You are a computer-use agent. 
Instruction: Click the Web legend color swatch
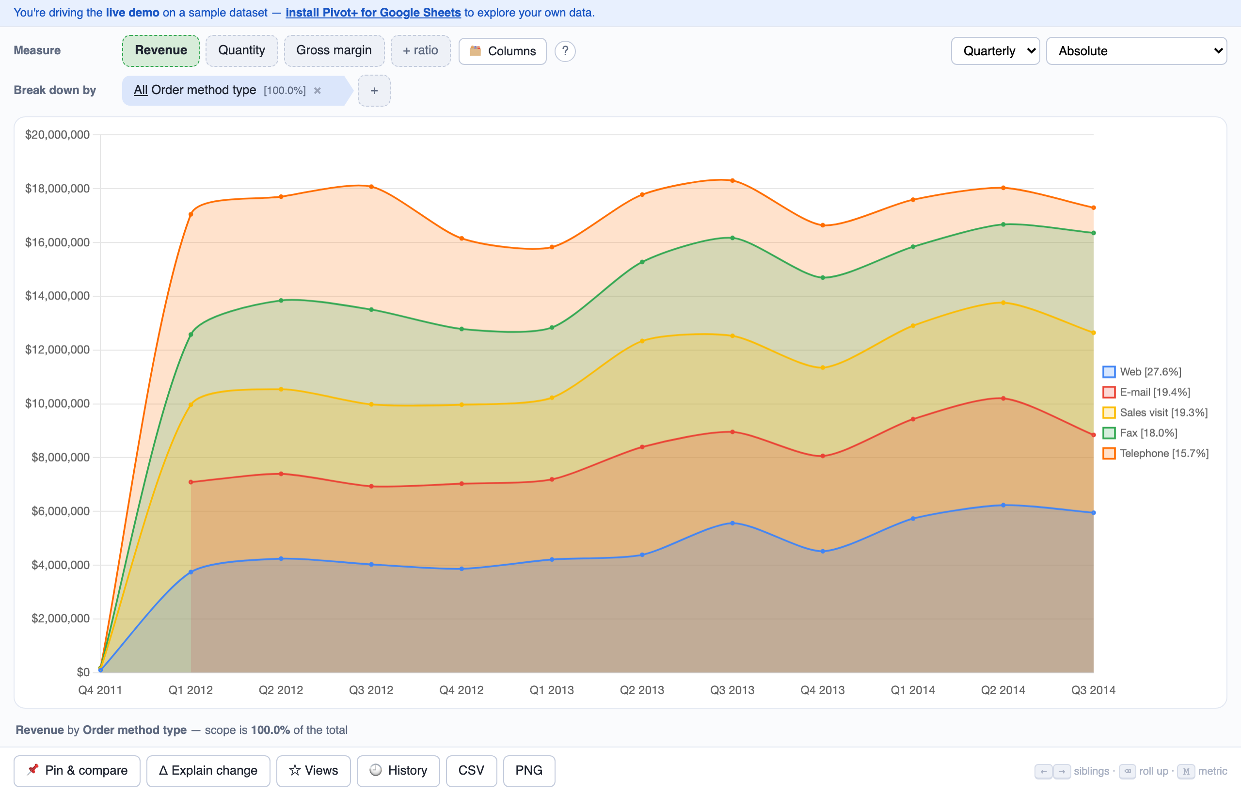pyautogui.click(x=1109, y=372)
